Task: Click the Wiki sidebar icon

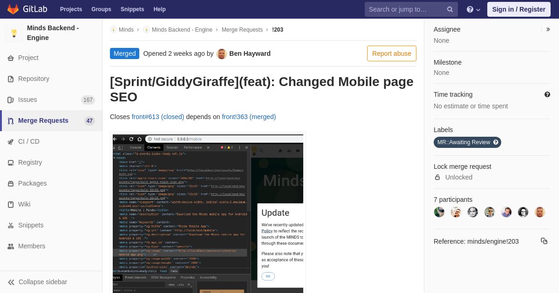Action: (11, 205)
